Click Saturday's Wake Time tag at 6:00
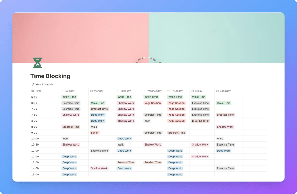 pyautogui.click(x=223, y=103)
